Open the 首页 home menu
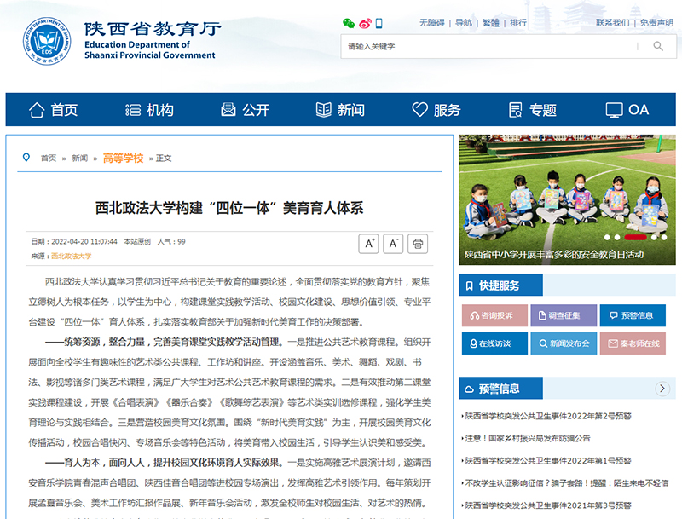This screenshot has height=519, width=682. (x=54, y=110)
